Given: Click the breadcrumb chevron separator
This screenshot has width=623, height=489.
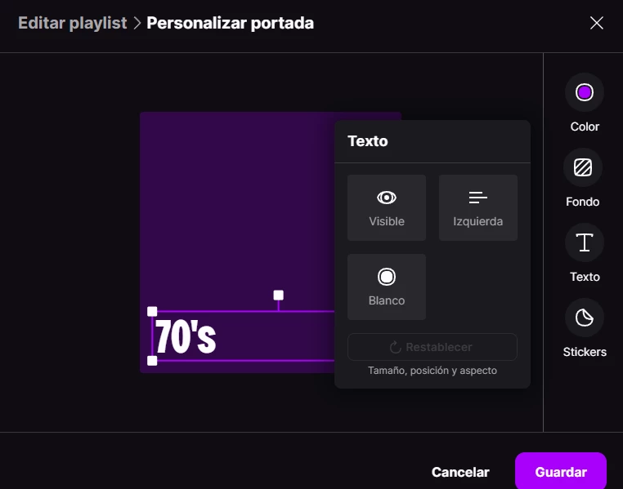Looking at the screenshot, I should 137,23.
